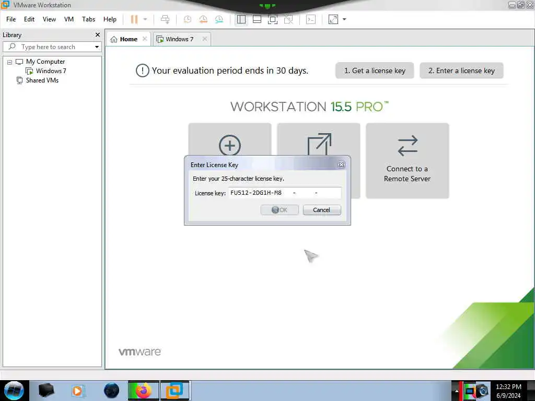Open the Help menu
Image resolution: width=535 pixels, height=401 pixels.
(110, 19)
